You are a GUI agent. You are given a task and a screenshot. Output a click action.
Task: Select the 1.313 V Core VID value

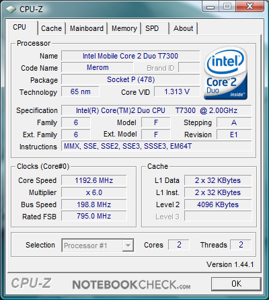177,91
